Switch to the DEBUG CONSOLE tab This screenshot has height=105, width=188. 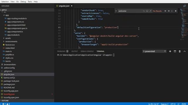(x=87, y=51)
